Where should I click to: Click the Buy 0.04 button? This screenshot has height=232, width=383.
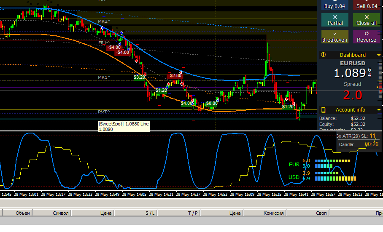click(x=334, y=5)
